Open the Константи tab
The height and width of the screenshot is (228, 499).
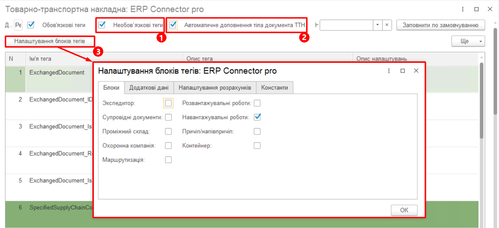pyautogui.click(x=275, y=87)
